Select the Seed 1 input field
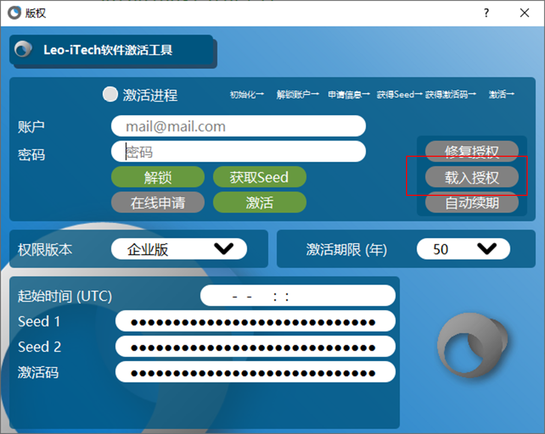 coord(255,321)
